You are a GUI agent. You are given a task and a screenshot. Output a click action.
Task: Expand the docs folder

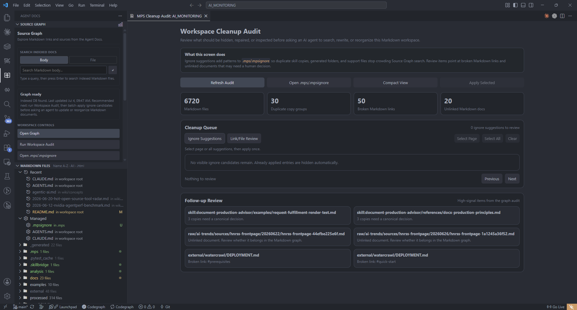pos(20,278)
